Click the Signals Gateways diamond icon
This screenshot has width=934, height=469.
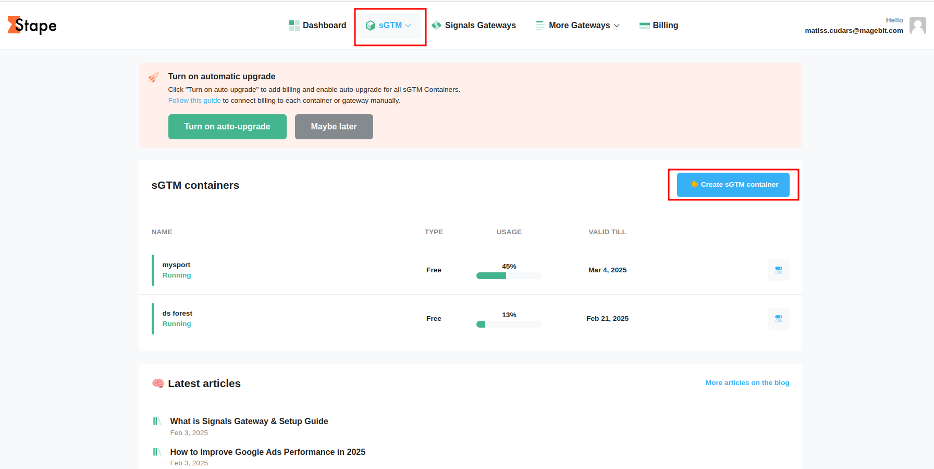pos(436,25)
